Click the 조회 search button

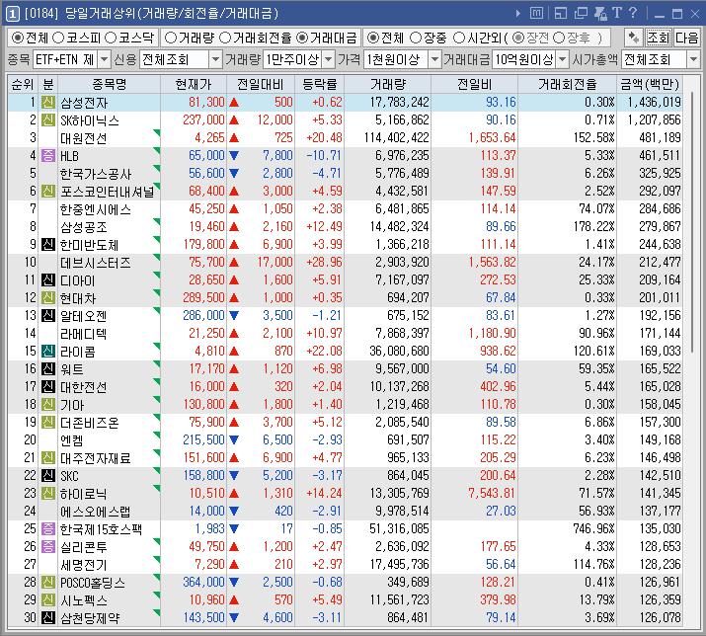(x=659, y=38)
